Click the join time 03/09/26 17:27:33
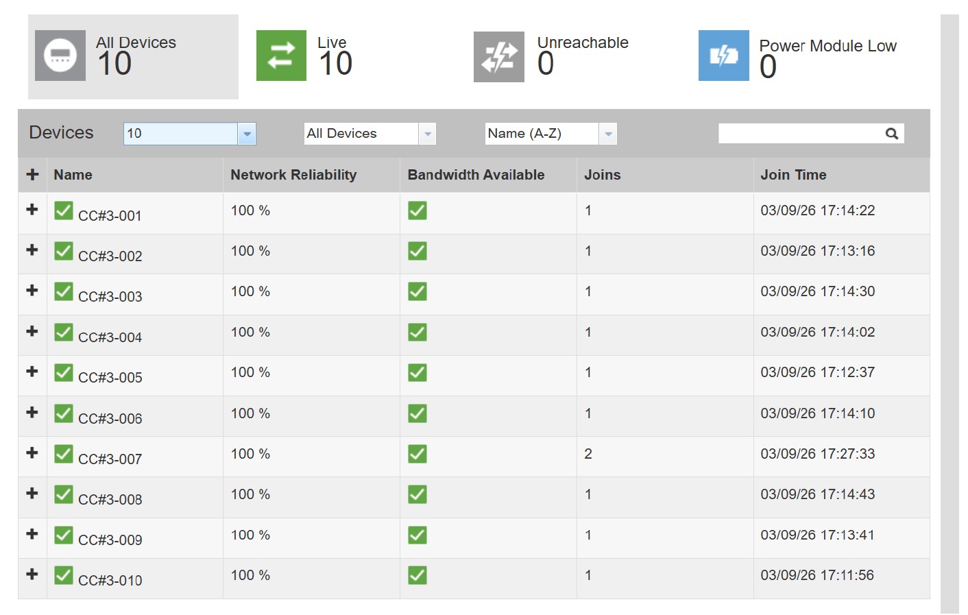Image resolution: width=968 pixels, height=615 pixels. [818, 454]
